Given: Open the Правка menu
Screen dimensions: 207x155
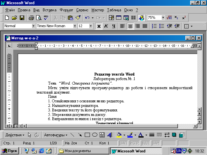Looking at the screenshot, I should click(24, 10).
